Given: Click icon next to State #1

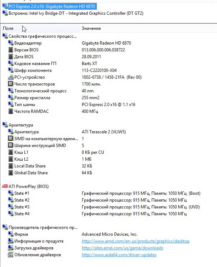Looking at the screenshot, I should (x=11, y=193).
